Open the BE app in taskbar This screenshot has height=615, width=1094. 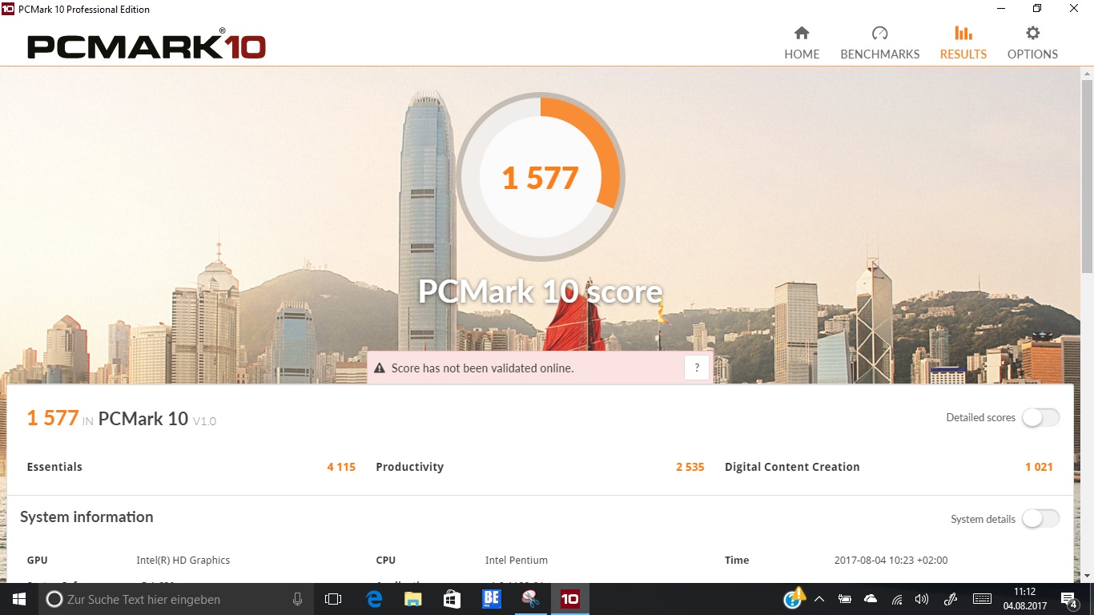click(491, 599)
